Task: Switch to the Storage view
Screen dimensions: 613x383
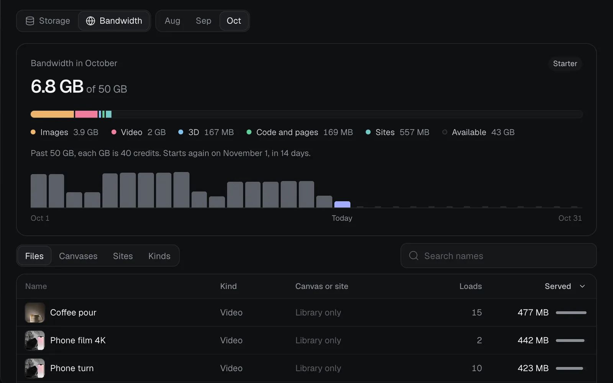Action: 48,21
